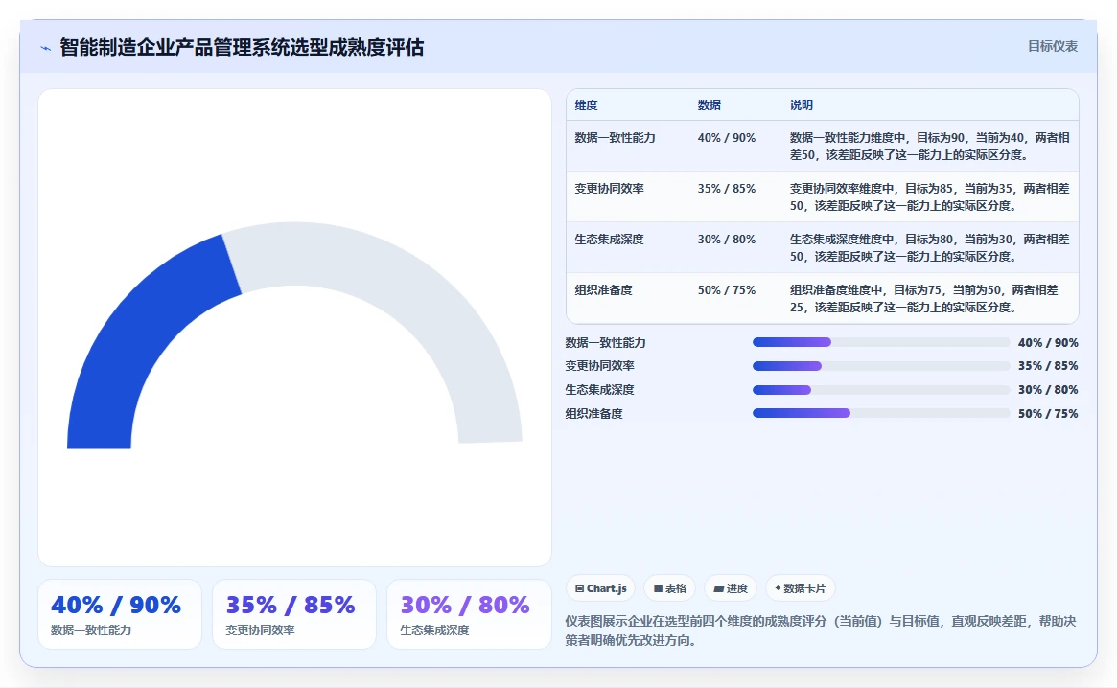1117x688 pixels.
Task: Click the description text for 变更协同效率 row
Action: (929, 197)
